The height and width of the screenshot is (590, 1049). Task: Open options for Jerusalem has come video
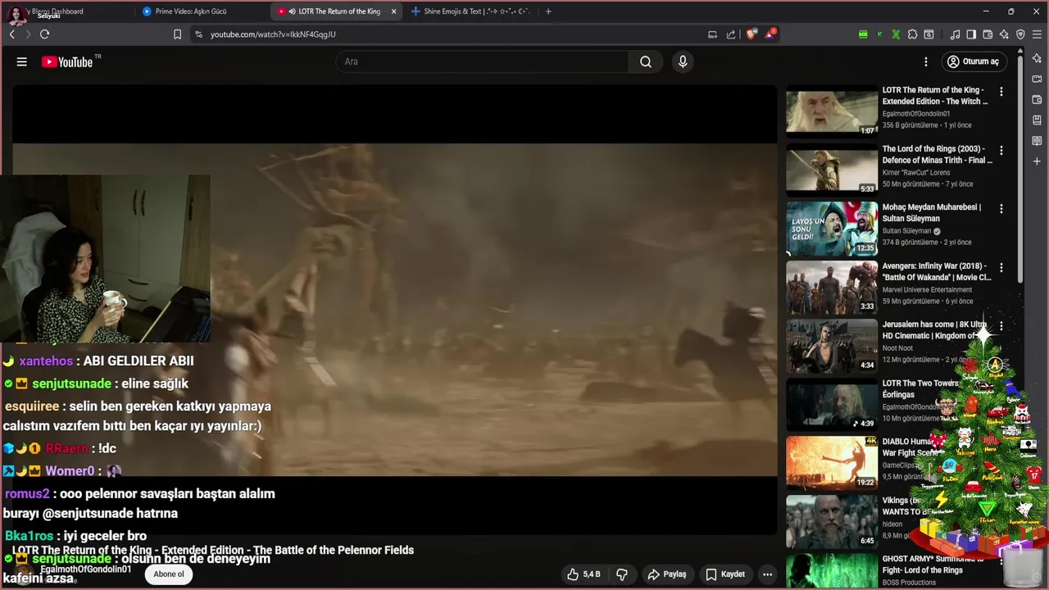click(x=1001, y=326)
